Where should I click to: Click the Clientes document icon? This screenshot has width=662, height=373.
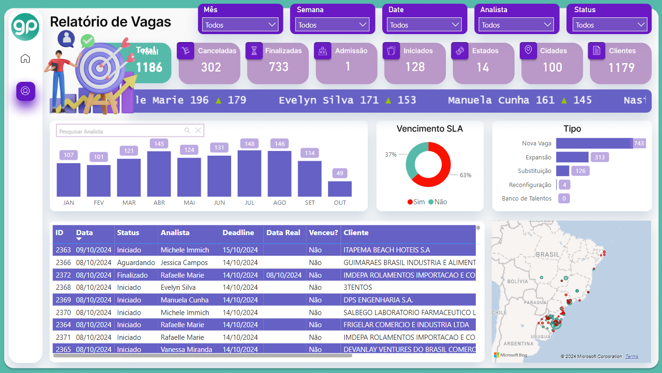pyautogui.click(x=597, y=50)
